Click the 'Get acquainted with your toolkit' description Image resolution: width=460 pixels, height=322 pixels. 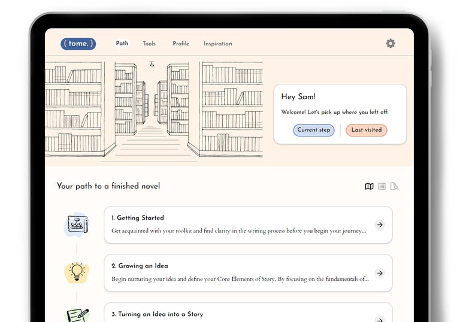239,231
